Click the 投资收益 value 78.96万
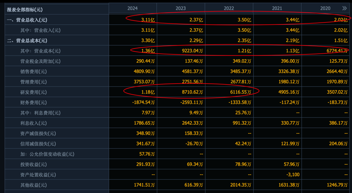 pos(243,164)
